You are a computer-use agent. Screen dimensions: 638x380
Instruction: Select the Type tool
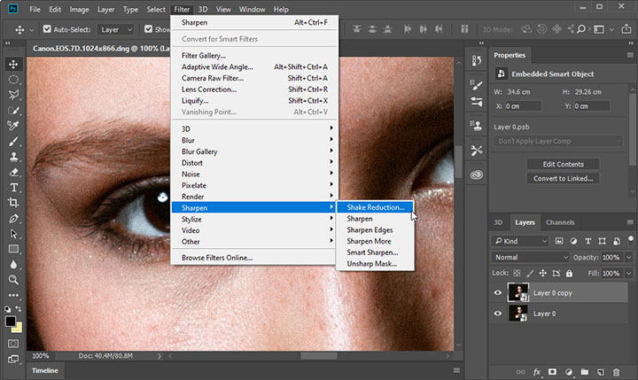pyautogui.click(x=13, y=188)
